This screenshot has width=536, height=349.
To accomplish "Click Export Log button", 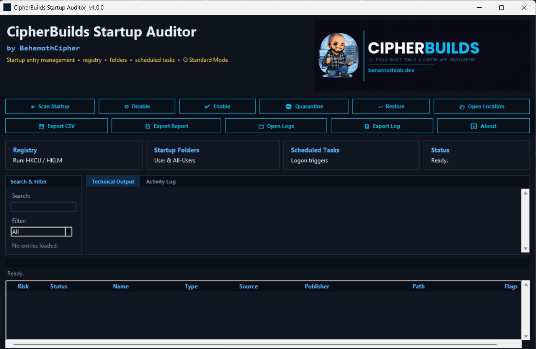I will [382, 126].
